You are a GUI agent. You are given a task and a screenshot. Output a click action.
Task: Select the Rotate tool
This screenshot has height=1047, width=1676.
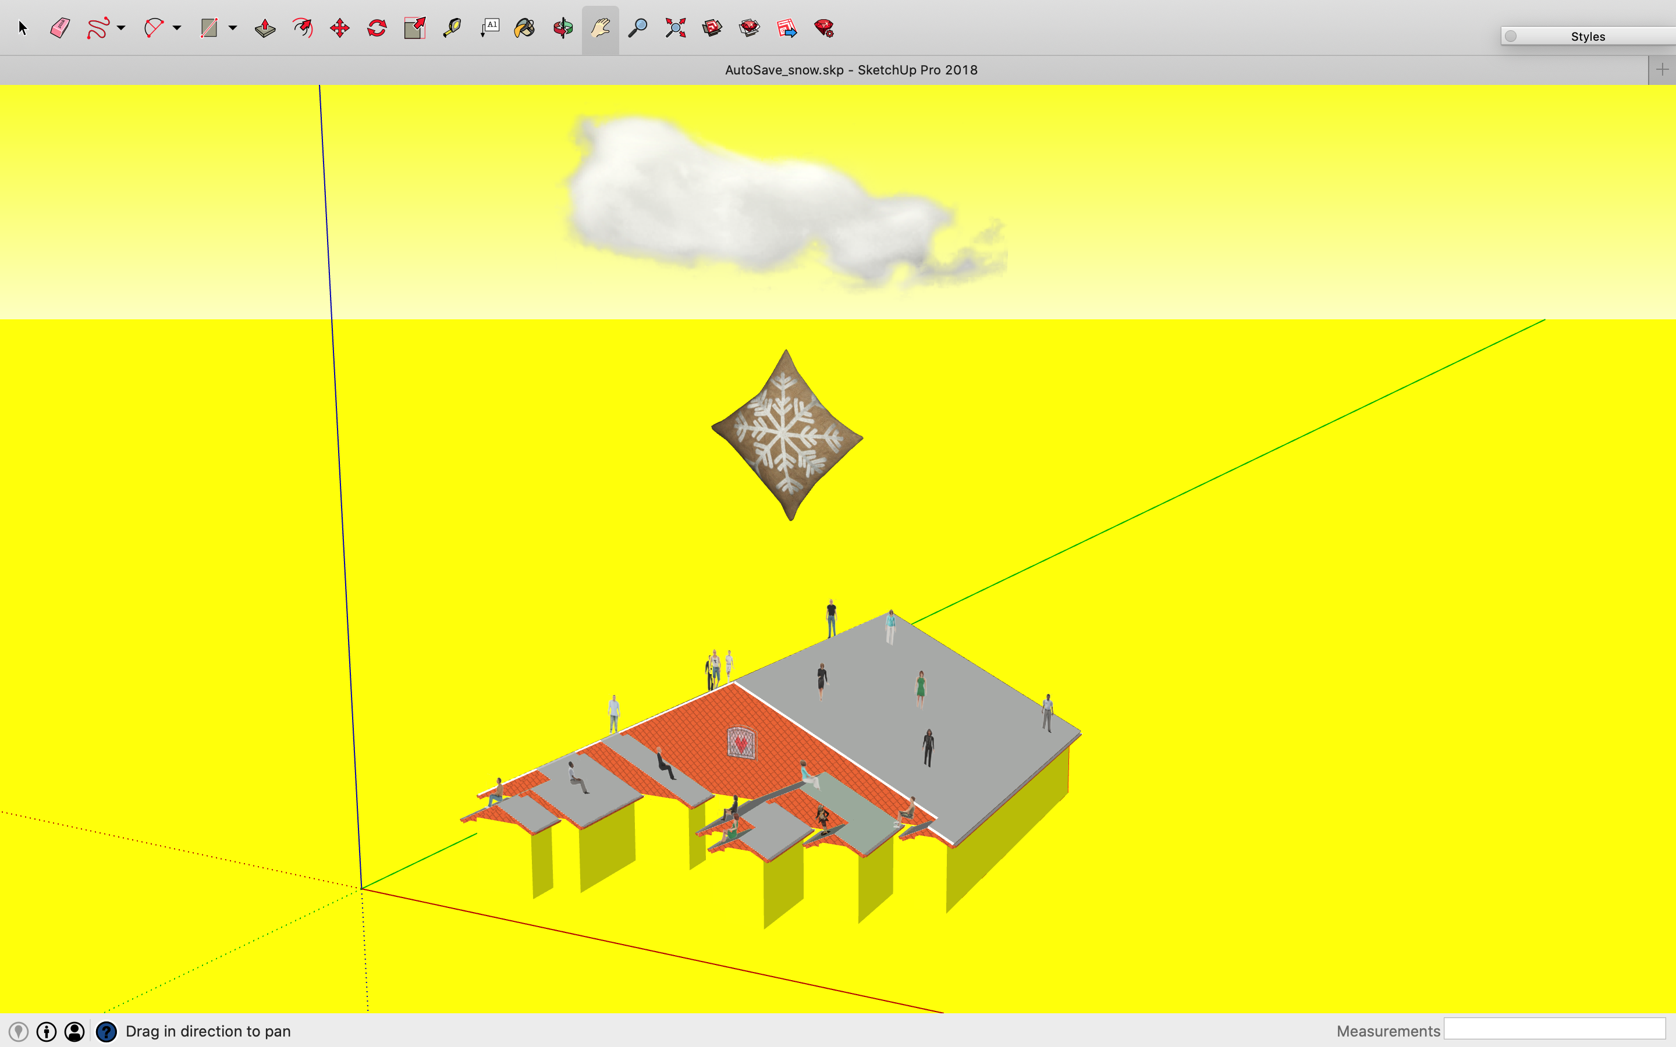[x=377, y=29]
